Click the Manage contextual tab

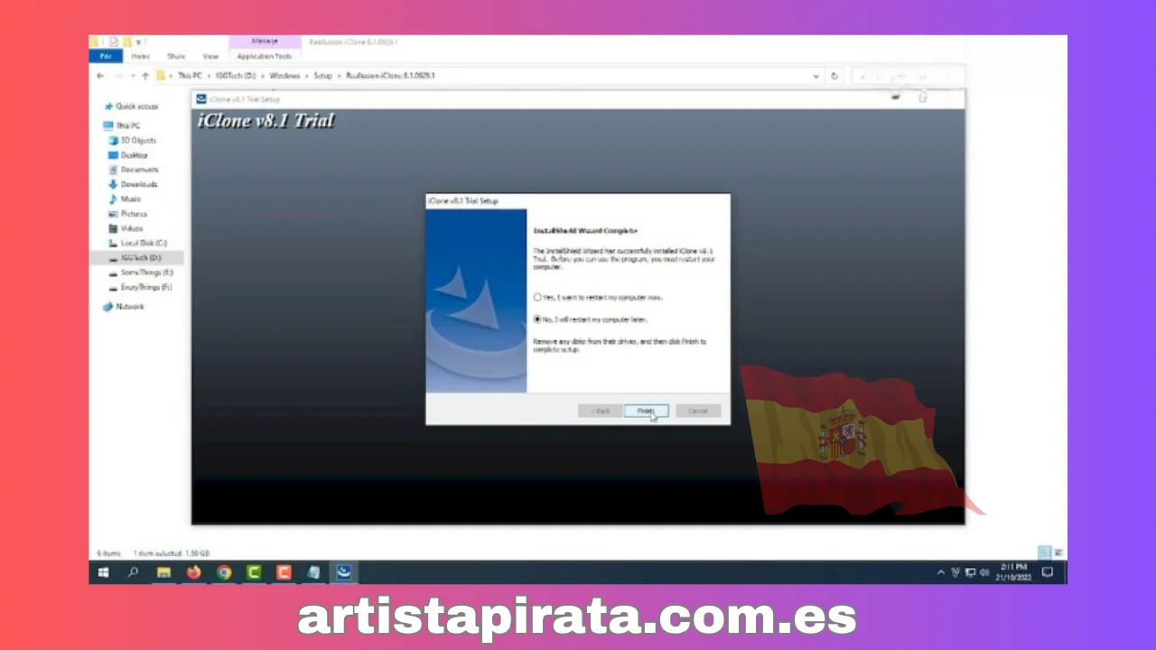point(265,42)
